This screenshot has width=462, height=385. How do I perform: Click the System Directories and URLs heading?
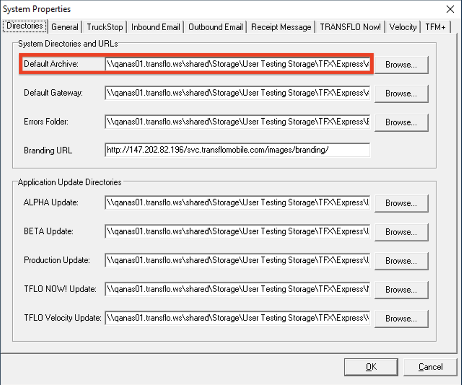[68, 44]
